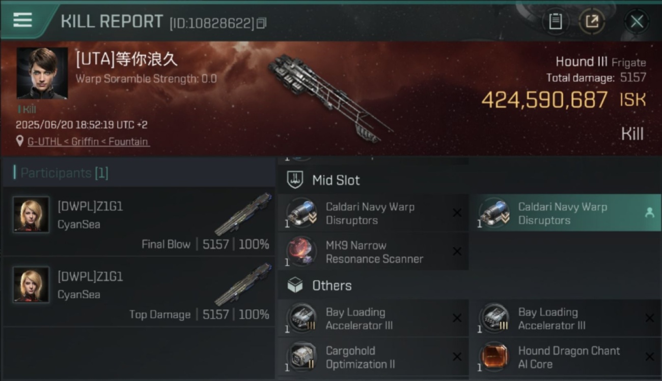Image resolution: width=662 pixels, height=381 pixels.
Task: Click X beside MK9 Narrow Resonance Scanner
Action: pyautogui.click(x=457, y=251)
